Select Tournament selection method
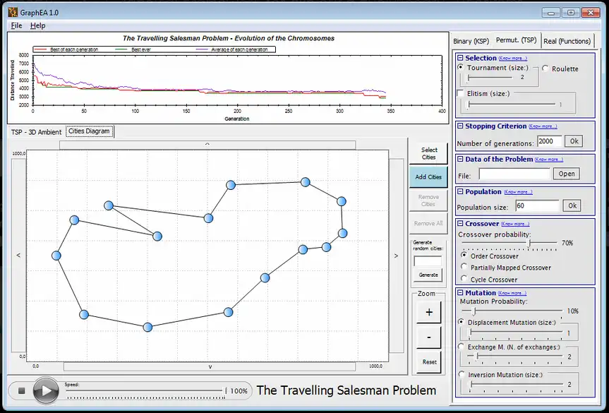This screenshot has height=413, width=609. [461, 67]
